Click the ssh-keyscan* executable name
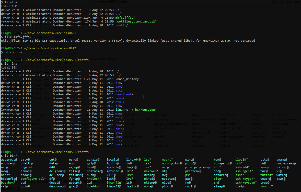 [246, 183]
